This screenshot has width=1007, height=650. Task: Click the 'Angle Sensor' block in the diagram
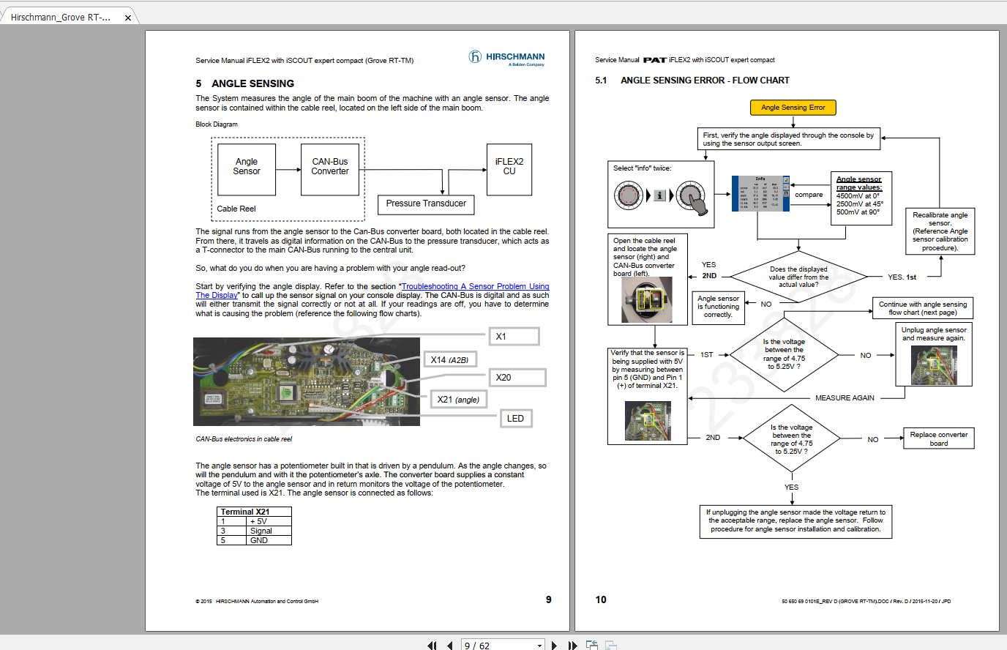point(247,170)
